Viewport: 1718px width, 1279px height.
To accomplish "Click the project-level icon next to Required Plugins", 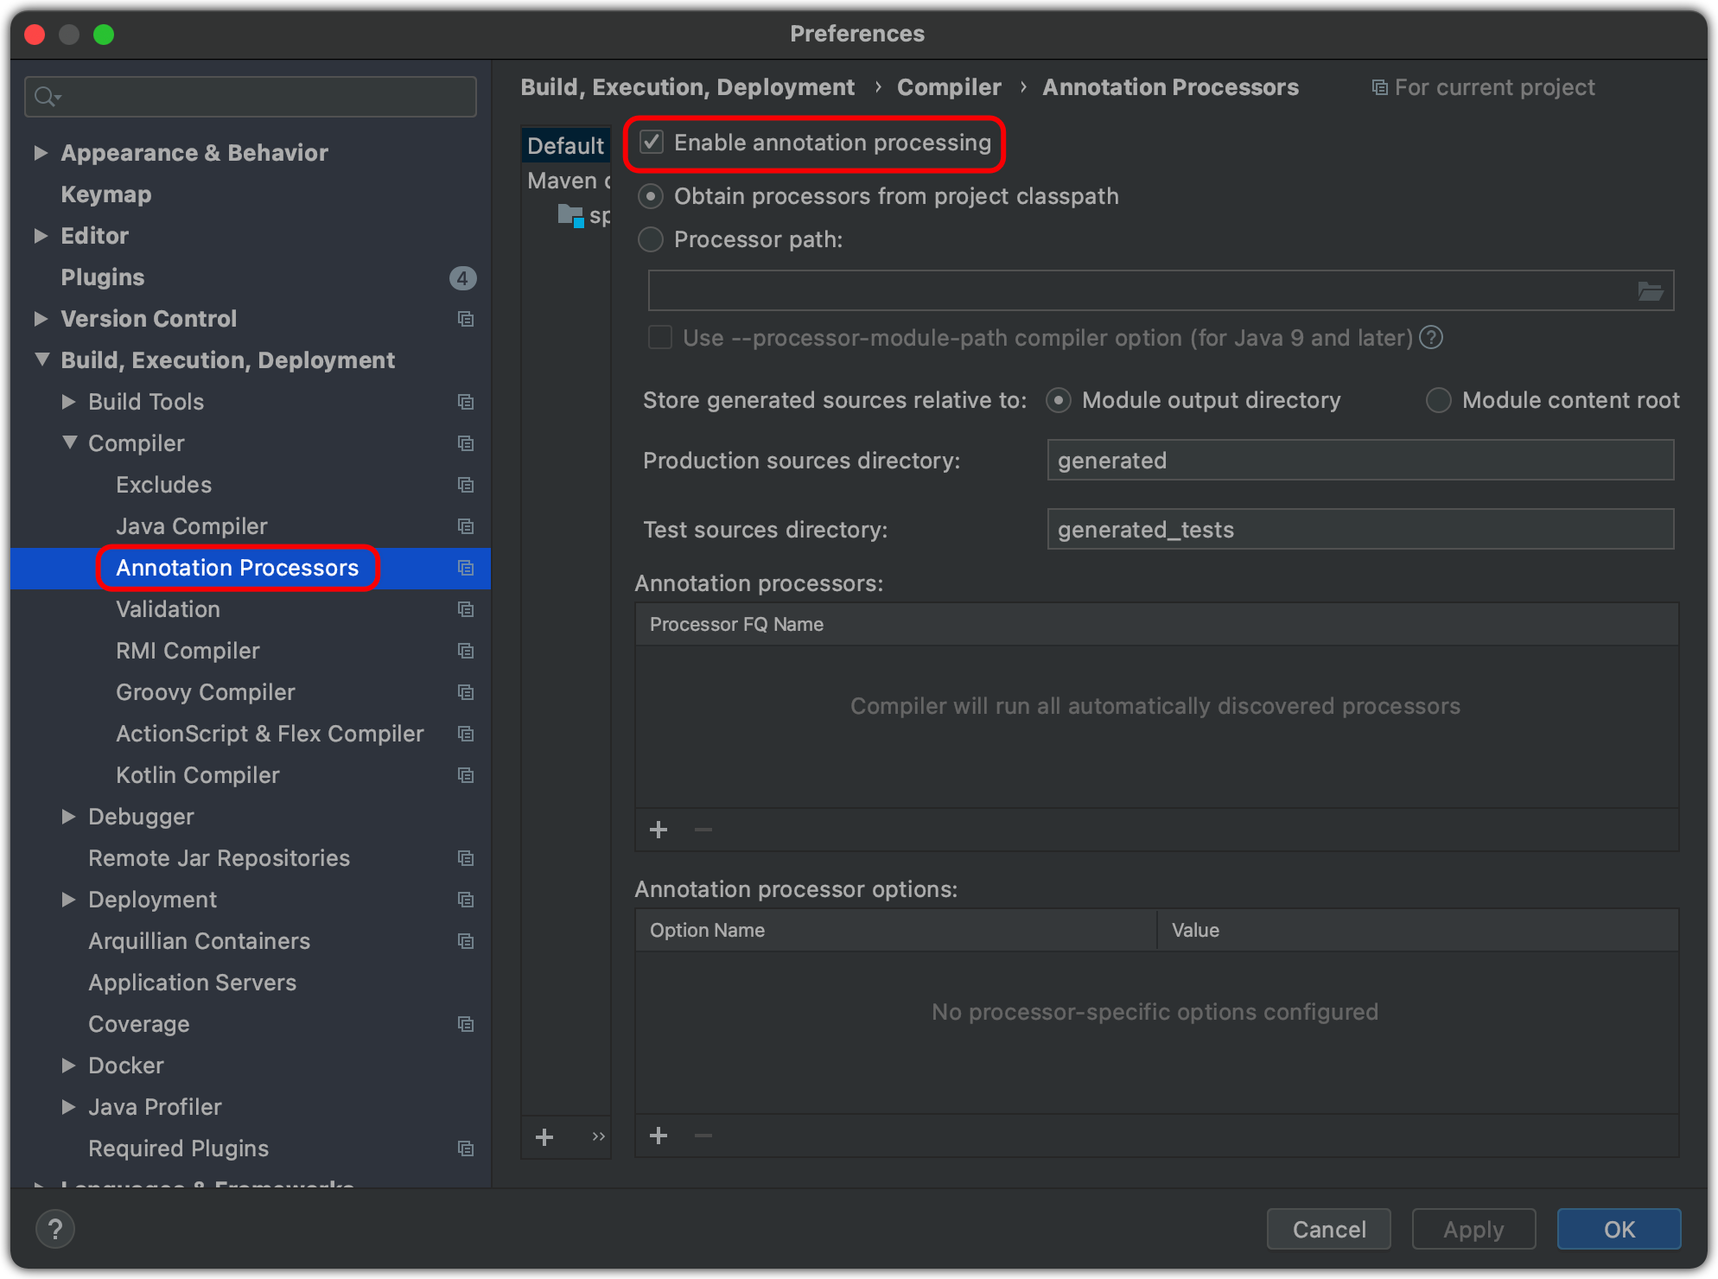I will pyautogui.click(x=466, y=1149).
